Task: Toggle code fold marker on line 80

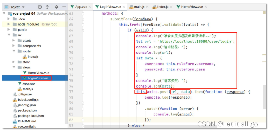Action: tap(83, 109)
